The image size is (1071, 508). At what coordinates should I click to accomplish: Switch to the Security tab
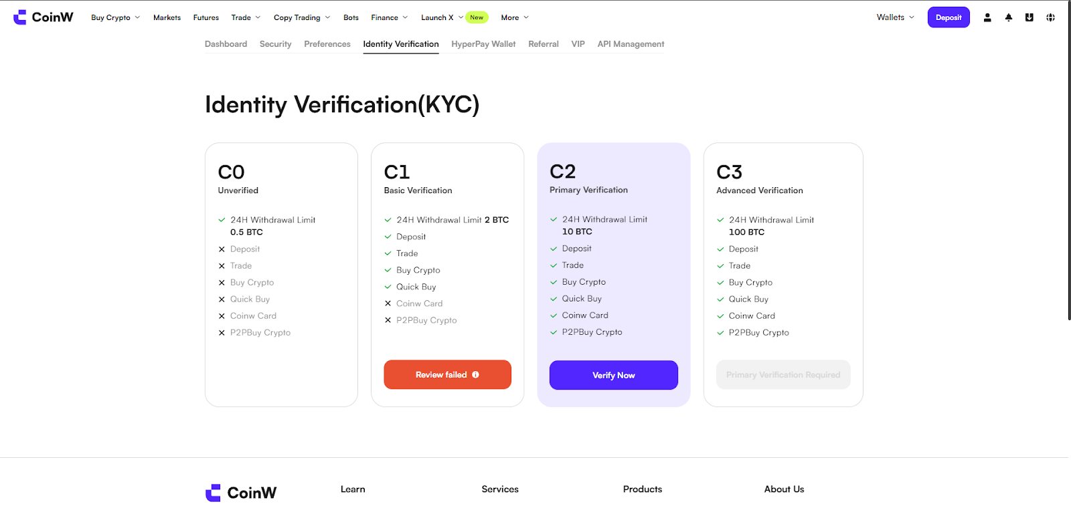[276, 44]
